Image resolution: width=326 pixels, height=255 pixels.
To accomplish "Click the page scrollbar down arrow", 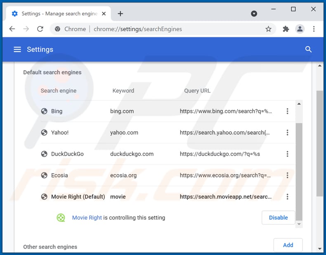I will (319, 248).
